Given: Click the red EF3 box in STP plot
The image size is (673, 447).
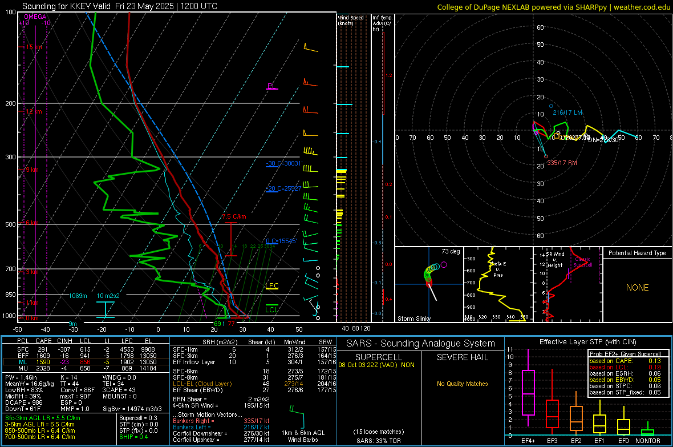Looking at the screenshot, I should tap(552, 413).
